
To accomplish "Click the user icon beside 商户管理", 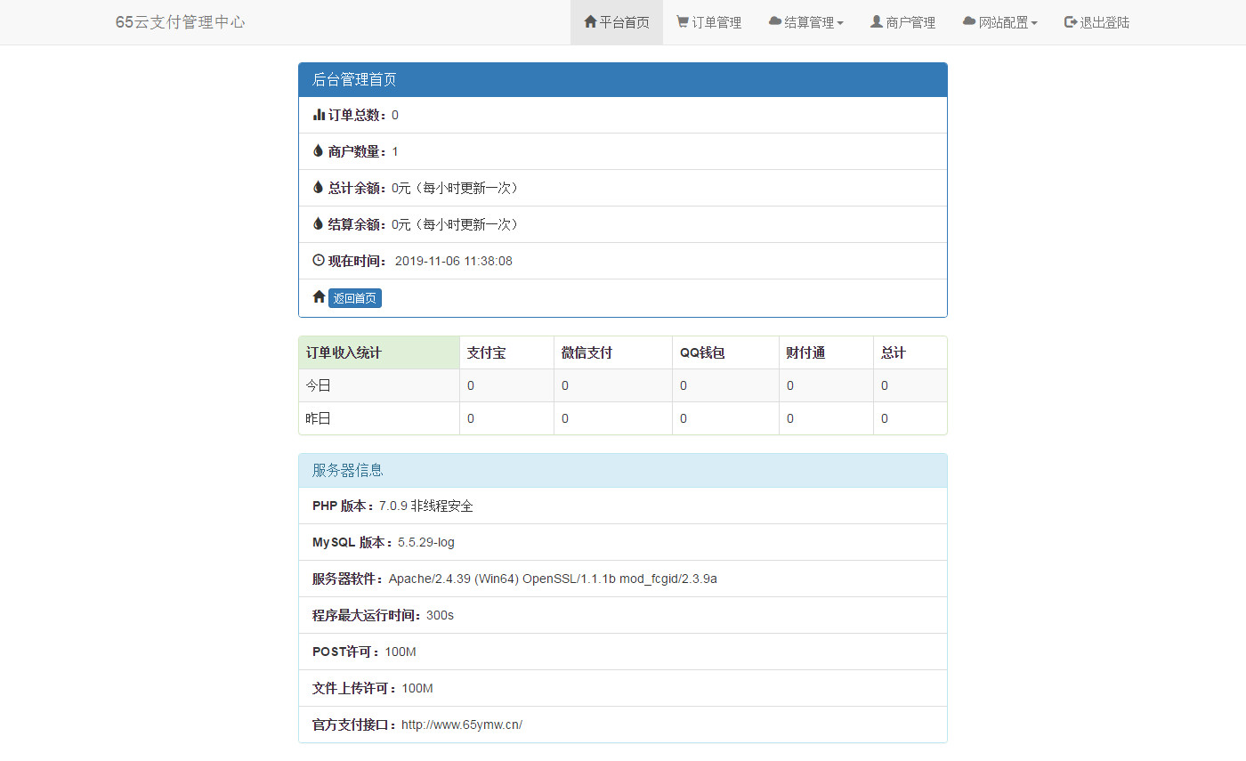I will click(x=877, y=22).
